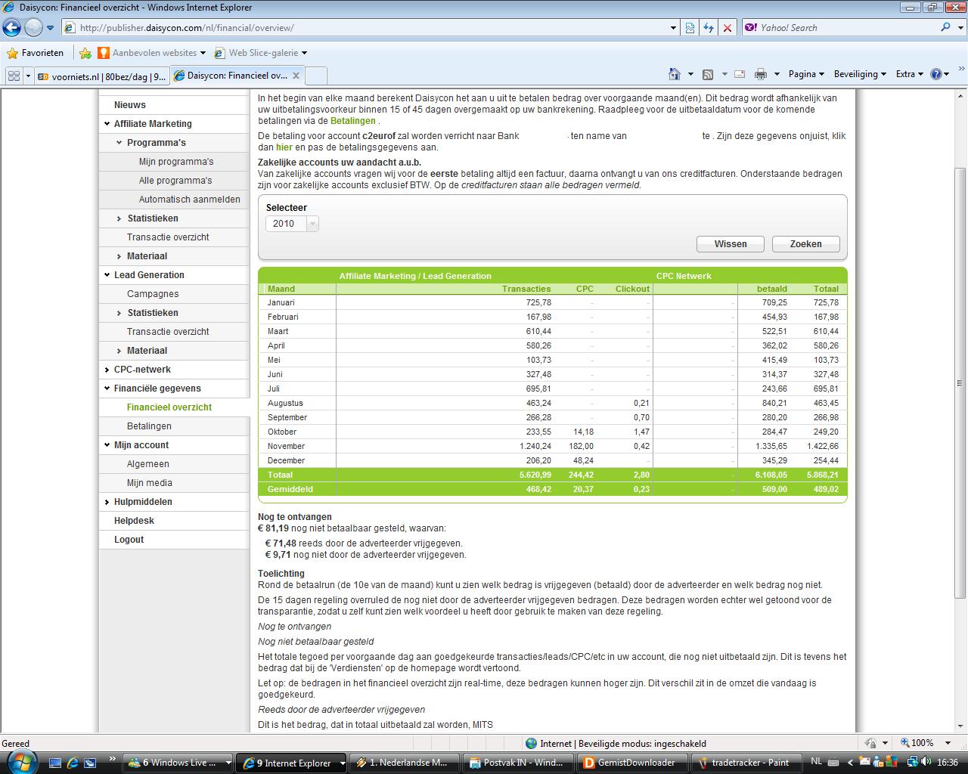The height and width of the screenshot is (774, 968).
Task: Open Alle programma's in sidebar
Action: (x=175, y=181)
